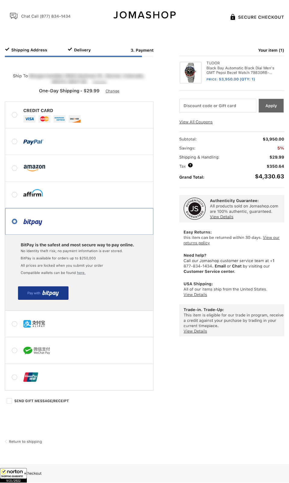Click the JS Authenticity Guarantee seal
The width and height of the screenshot is (289, 483).
click(x=194, y=209)
